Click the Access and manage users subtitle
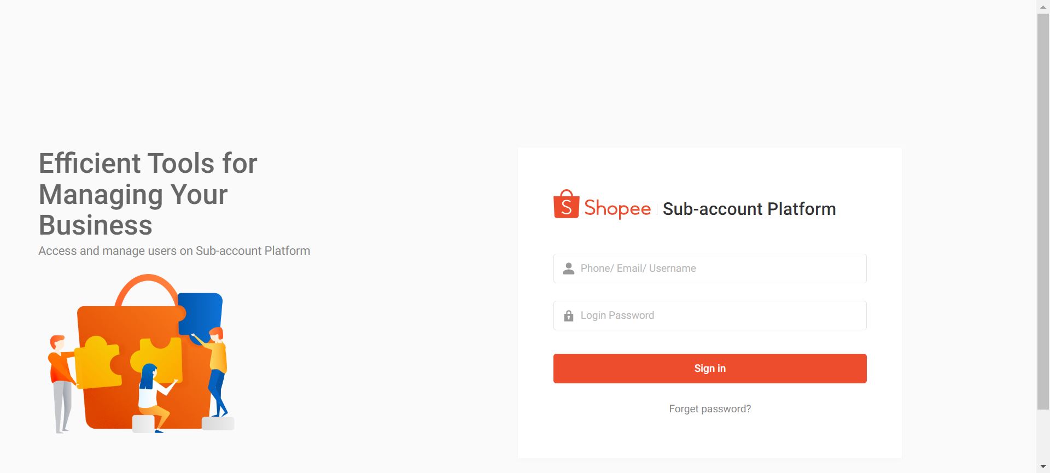The image size is (1050, 473). (174, 250)
